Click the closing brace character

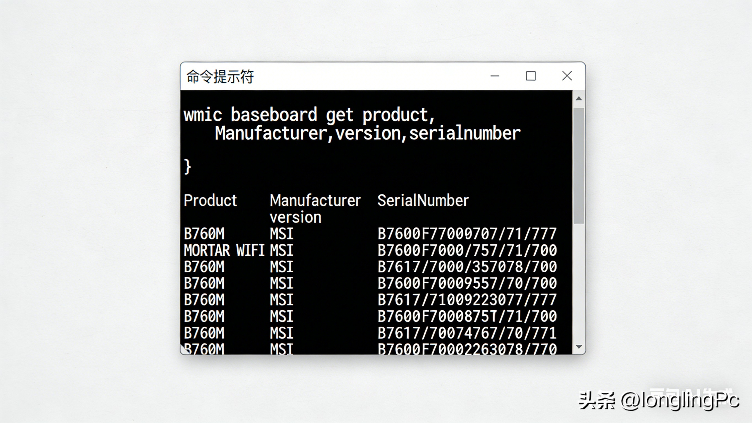coord(187,166)
